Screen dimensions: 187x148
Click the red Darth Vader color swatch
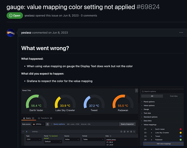(x=180, y=129)
